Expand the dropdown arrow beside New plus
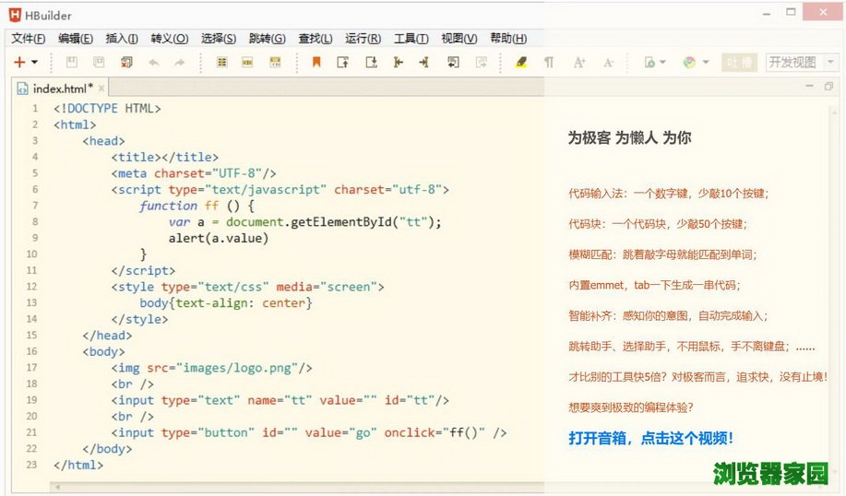 35,63
